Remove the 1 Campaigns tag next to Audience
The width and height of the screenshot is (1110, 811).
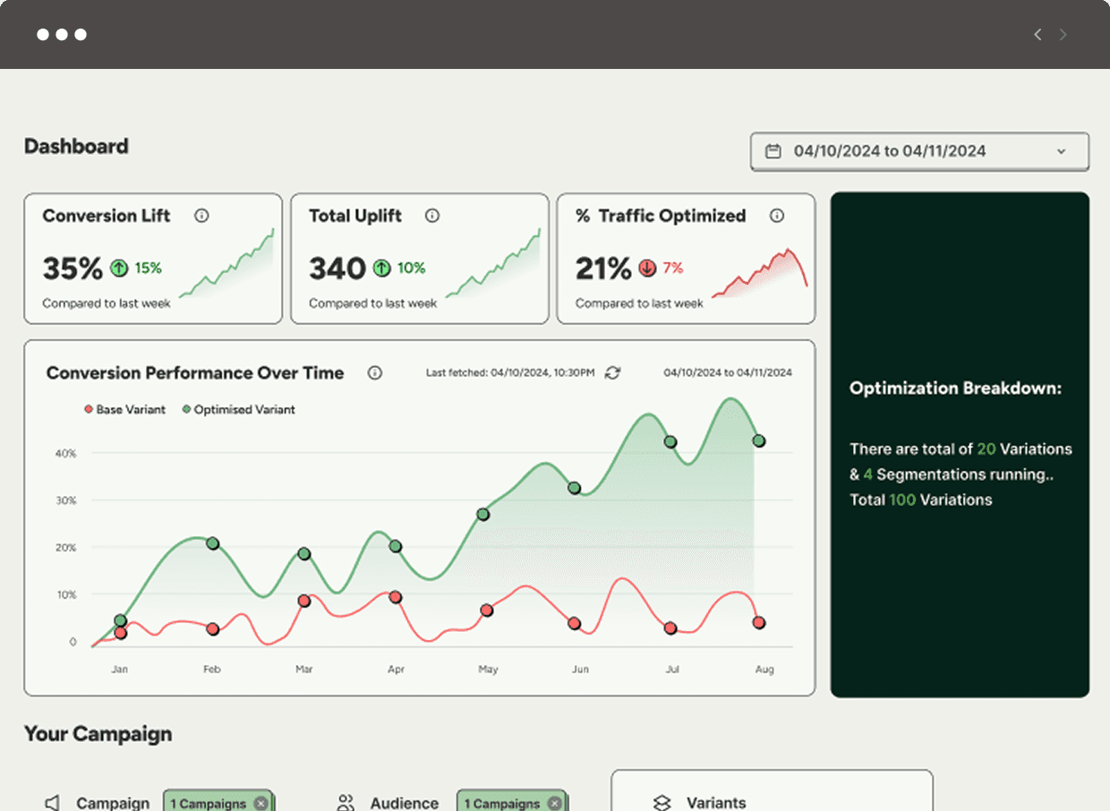[553, 803]
